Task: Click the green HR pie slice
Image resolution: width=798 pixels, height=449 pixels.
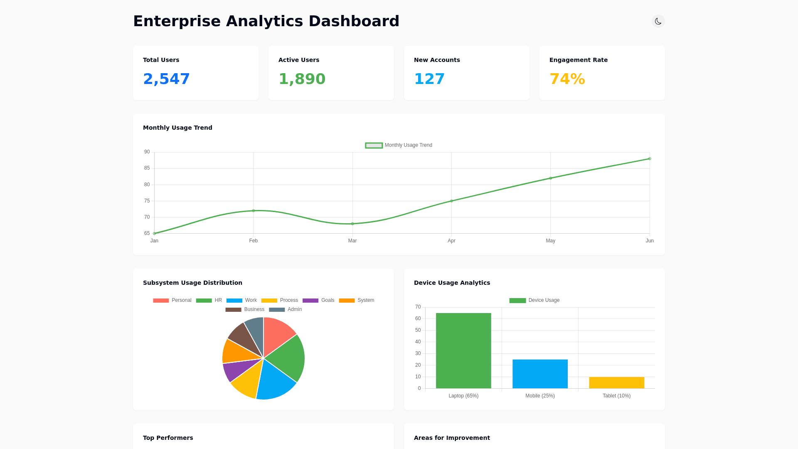Action: 288,358
